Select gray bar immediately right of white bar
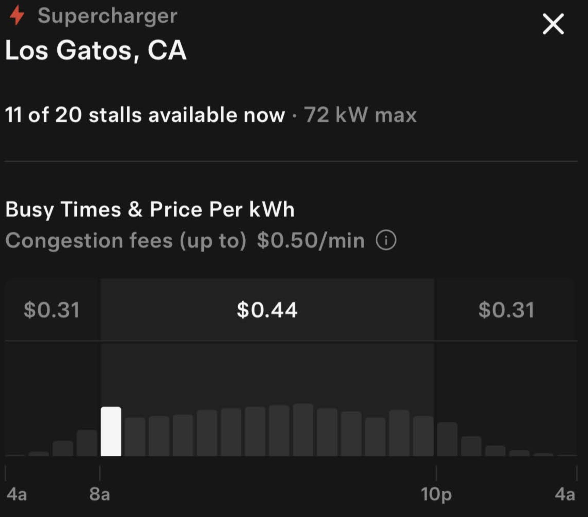 click(x=135, y=437)
